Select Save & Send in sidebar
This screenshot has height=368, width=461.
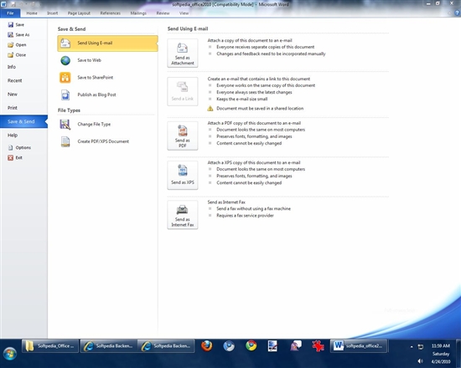(x=23, y=121)
